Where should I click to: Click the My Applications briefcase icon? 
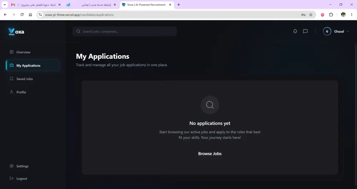[x=12, y=65]
